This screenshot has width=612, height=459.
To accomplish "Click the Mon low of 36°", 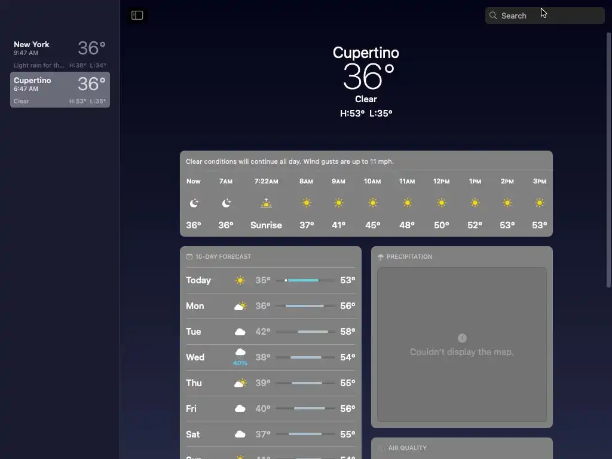I will click(263, 306).
